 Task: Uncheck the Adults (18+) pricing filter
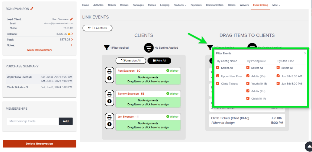248,91
